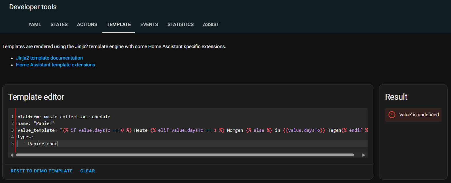Switch to the STATES tab

click(59, 25)
